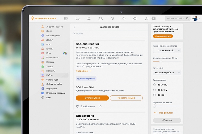The height and width of the screenshot is (134, 202).
Task: Open the district or metro dropdown
Action: pos(167,51)
